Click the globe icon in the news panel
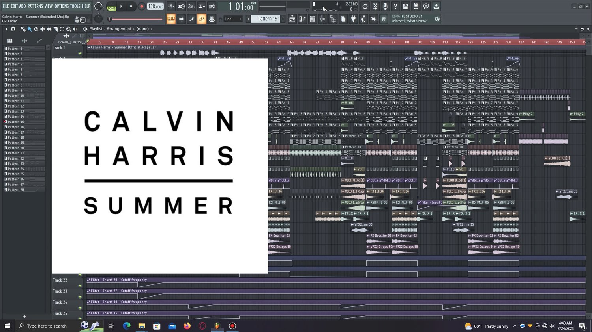 coord(437,19)
